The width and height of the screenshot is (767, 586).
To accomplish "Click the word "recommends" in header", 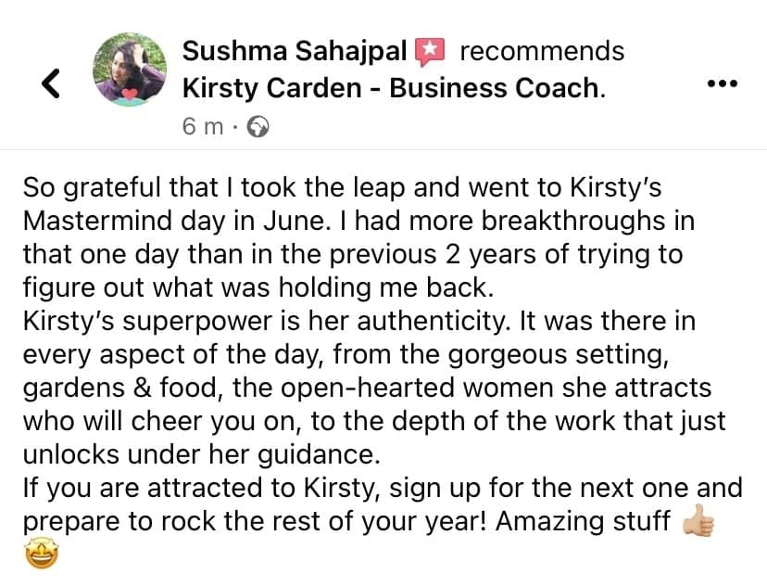I will pyautogui.click(x=542, y=51).
